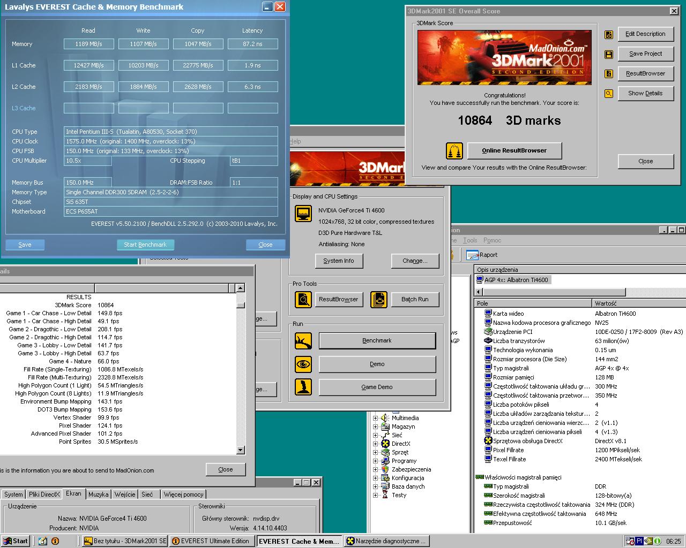
Task: Click the PL keyboard language tray indicator
Action: coord(640,541)
